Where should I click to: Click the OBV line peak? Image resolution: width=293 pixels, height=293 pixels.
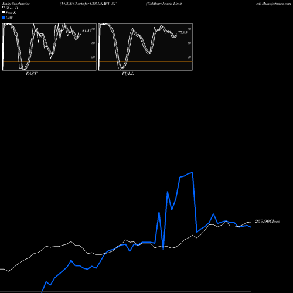[x=193, y=173]
